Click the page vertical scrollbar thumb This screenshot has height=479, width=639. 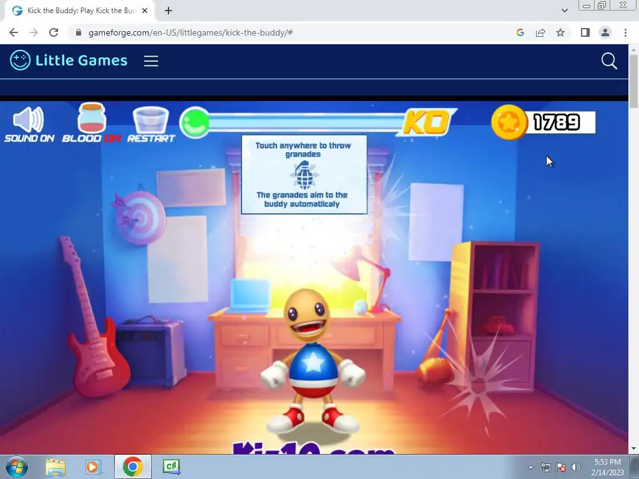(633, 80)
